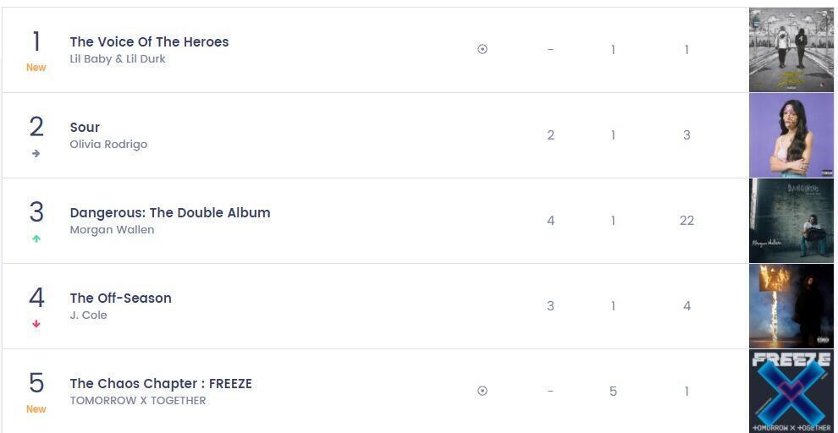Image resolution: width=838 pixels, height=433 pixels.
Task: Open The Voice Of The Heroes title
Action: click(x=149, y=41)
